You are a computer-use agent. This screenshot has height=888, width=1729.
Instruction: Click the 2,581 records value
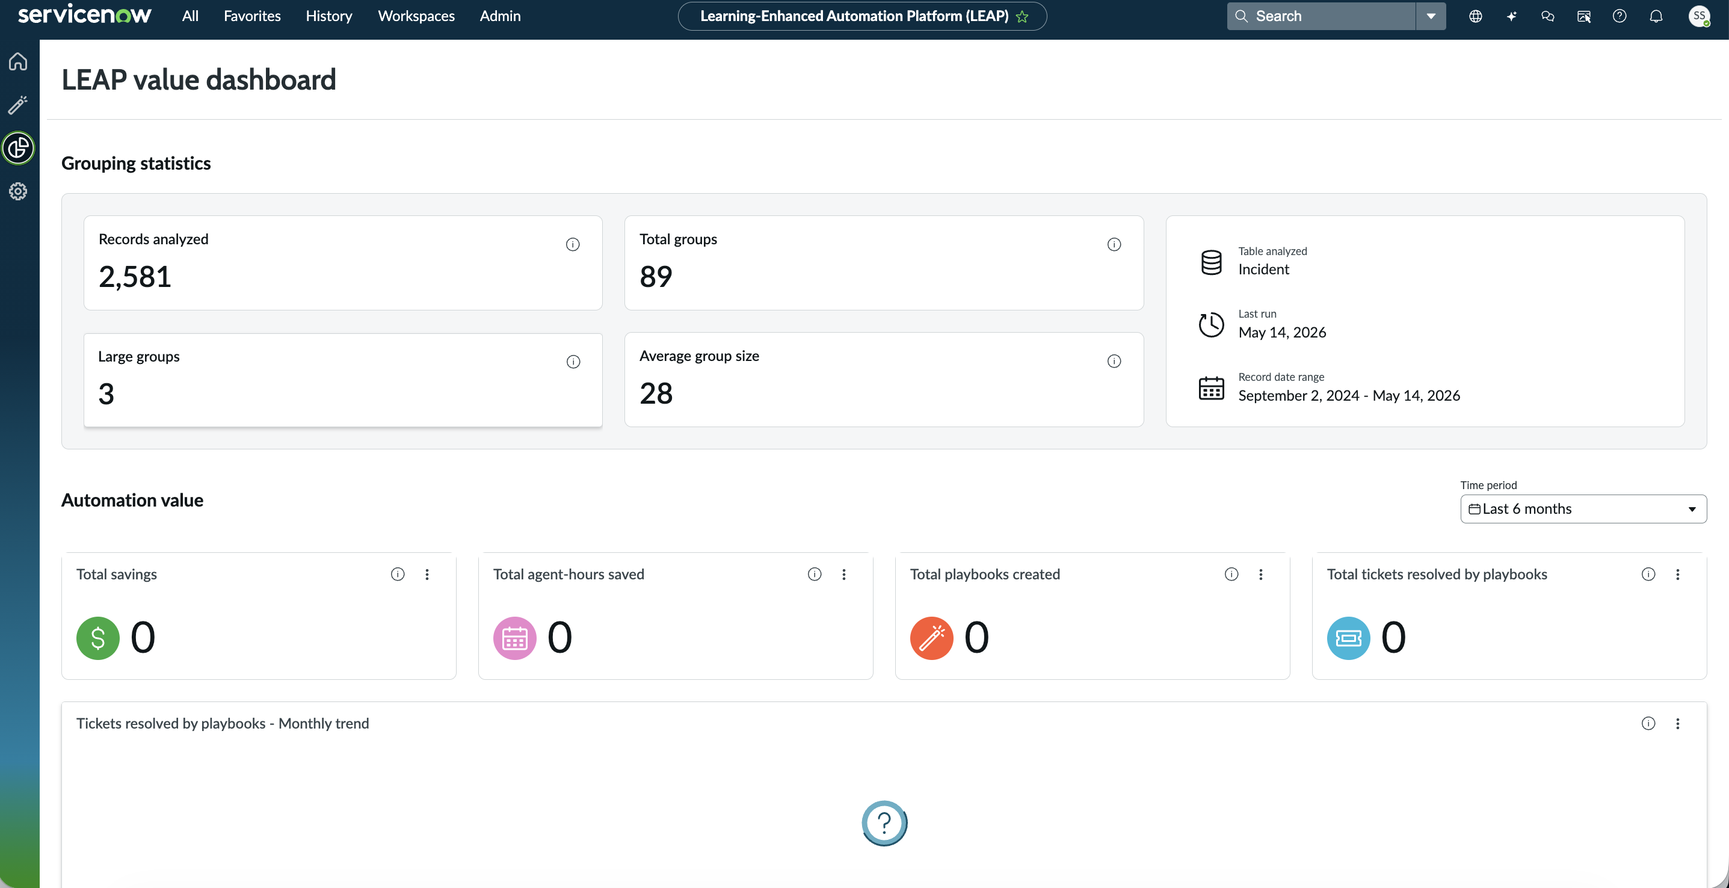135,277
